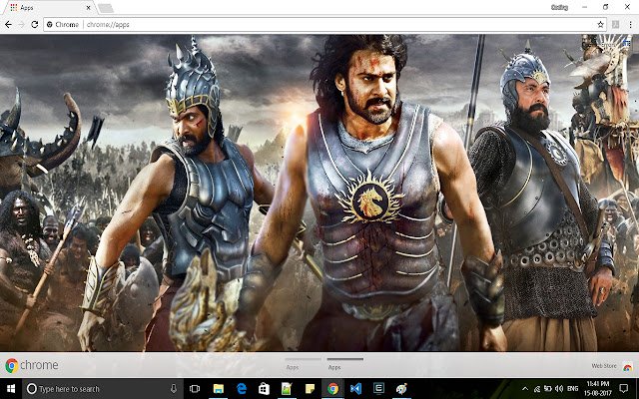
Task: Open the Coding profile switcher
Action: [x=559, y=7]
